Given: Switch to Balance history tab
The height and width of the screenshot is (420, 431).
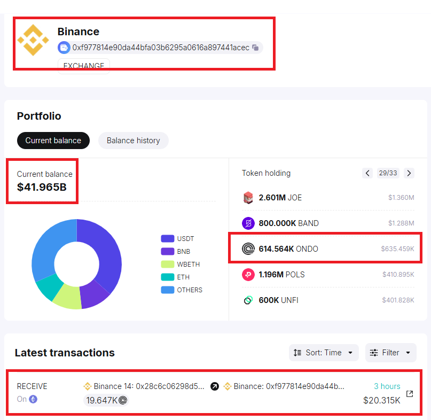Looking at the screenshot, I should pos(134,141).
